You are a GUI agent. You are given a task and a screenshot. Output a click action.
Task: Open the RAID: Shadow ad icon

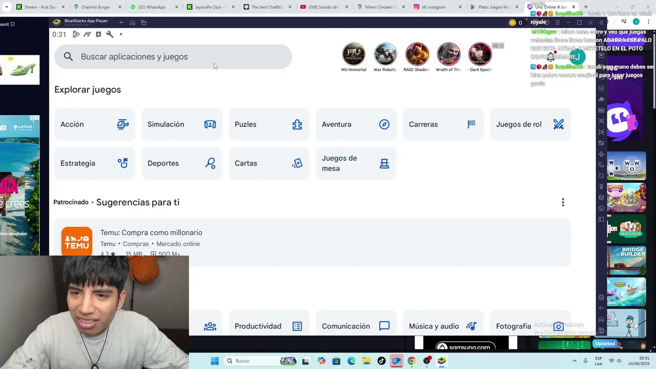coord(417,54)
